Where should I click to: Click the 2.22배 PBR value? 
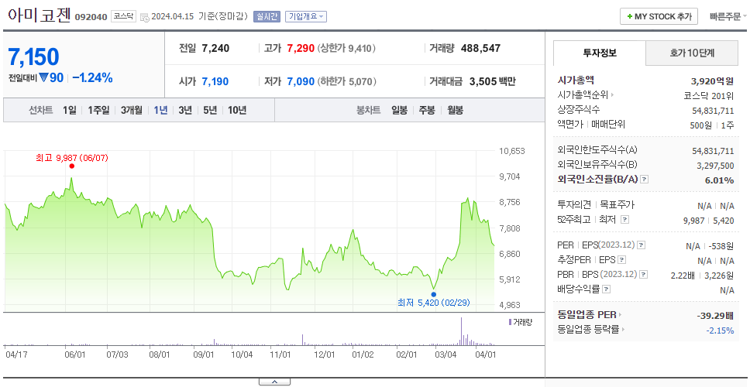pos(683,275)
